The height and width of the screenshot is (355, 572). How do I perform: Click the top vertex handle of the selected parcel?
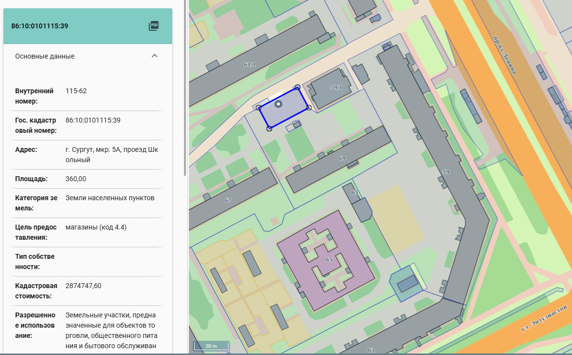(x=297, y=87)
